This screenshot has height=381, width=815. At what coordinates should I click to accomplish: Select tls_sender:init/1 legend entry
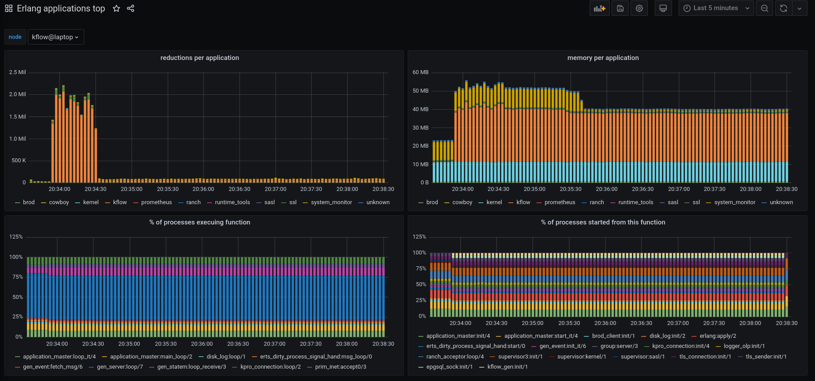766,357
